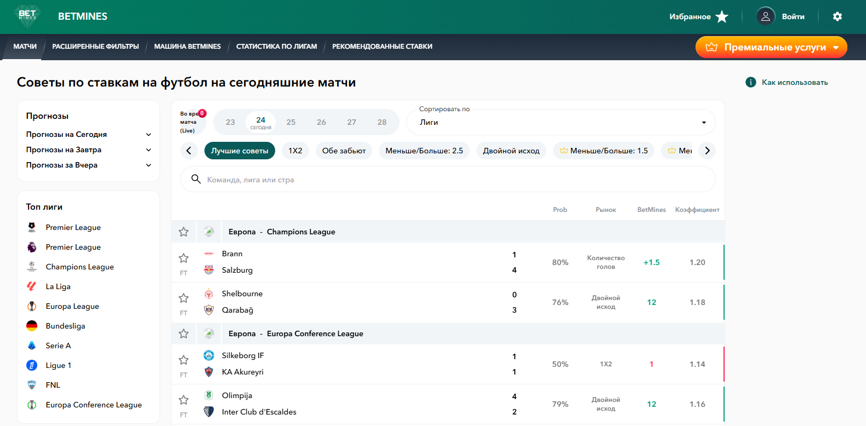The width and height of the screenshot is (866, 426).
Task: Click La Liga logo icon
Action: (x=32, y=286)
